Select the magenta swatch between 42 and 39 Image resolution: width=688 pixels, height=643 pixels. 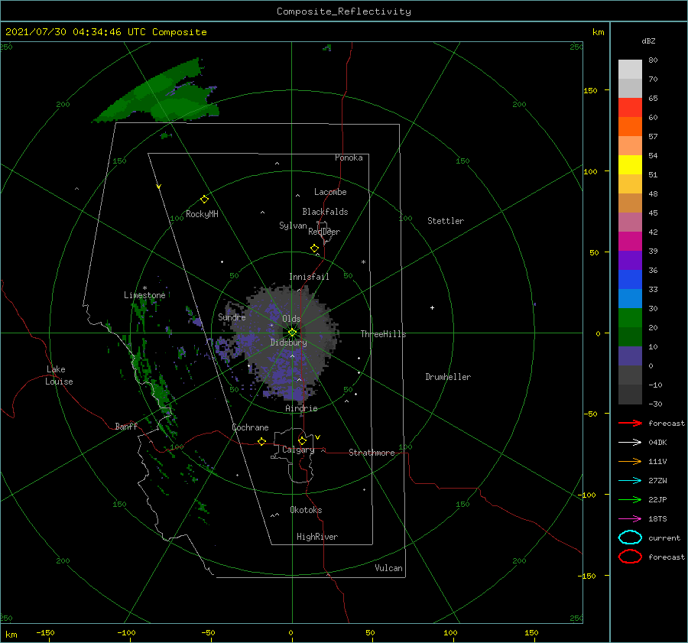pos(630,242)
